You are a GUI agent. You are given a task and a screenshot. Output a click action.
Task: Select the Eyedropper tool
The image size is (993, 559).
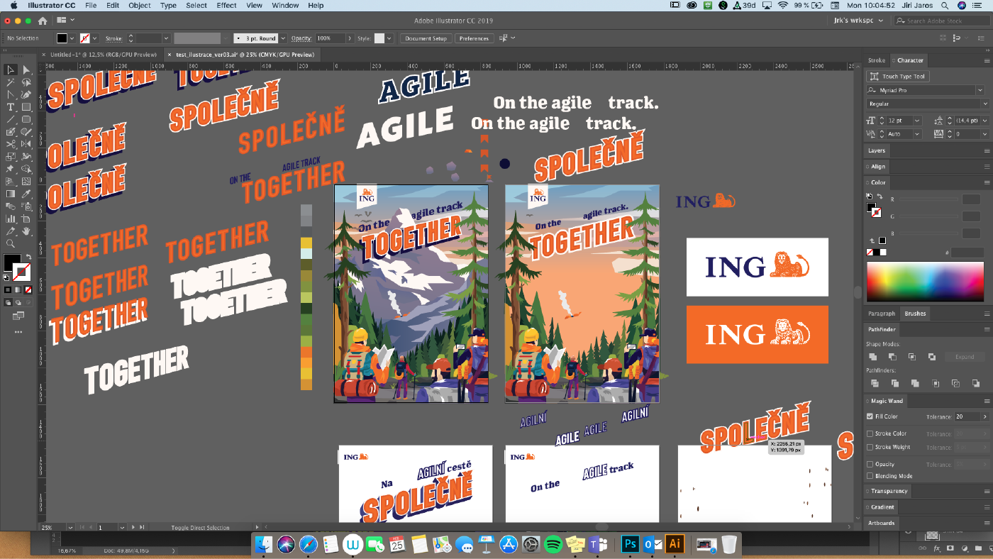(x=26, y=194)
